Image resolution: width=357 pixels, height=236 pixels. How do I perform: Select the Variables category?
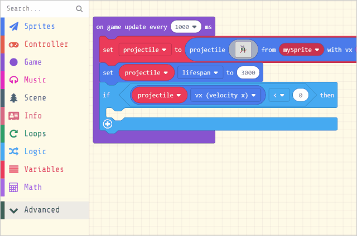[45, 169]
